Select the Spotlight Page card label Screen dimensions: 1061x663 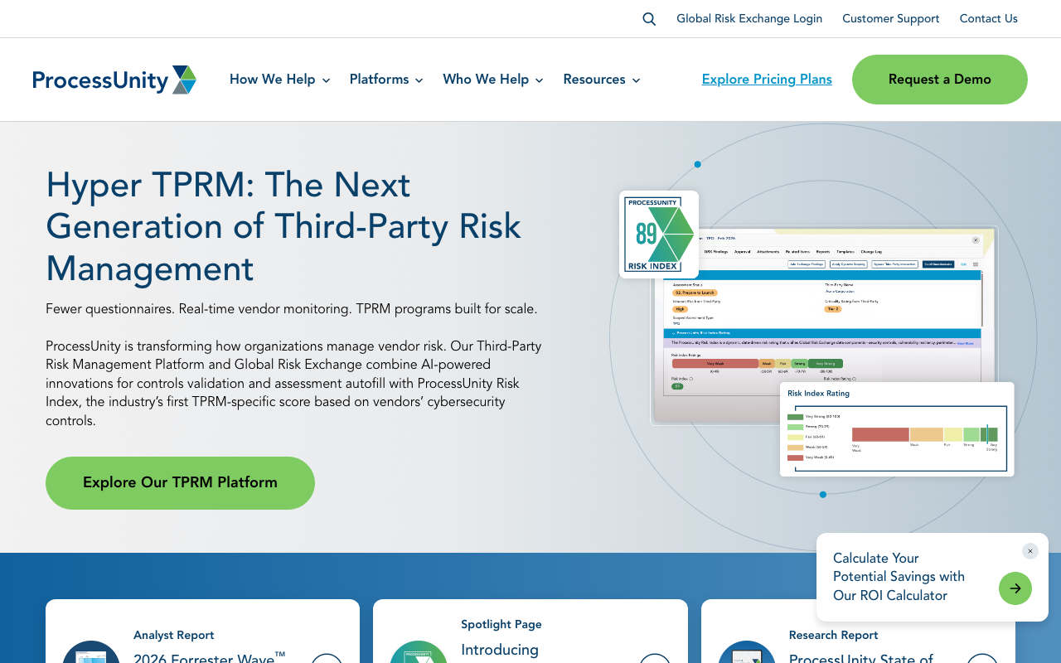coord(501,625)
